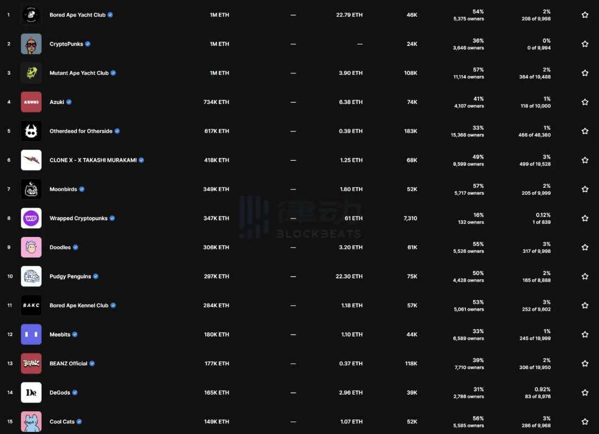The width and height of the screenshot is (599, 434).
Task: Click the Moonbirds verified checkmark badge
Action: (x=82, y=189)
